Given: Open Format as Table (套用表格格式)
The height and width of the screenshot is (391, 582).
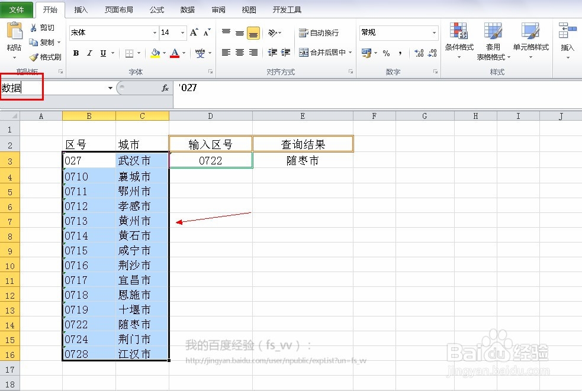Looking at the screenshot, I should pos(493,41).
